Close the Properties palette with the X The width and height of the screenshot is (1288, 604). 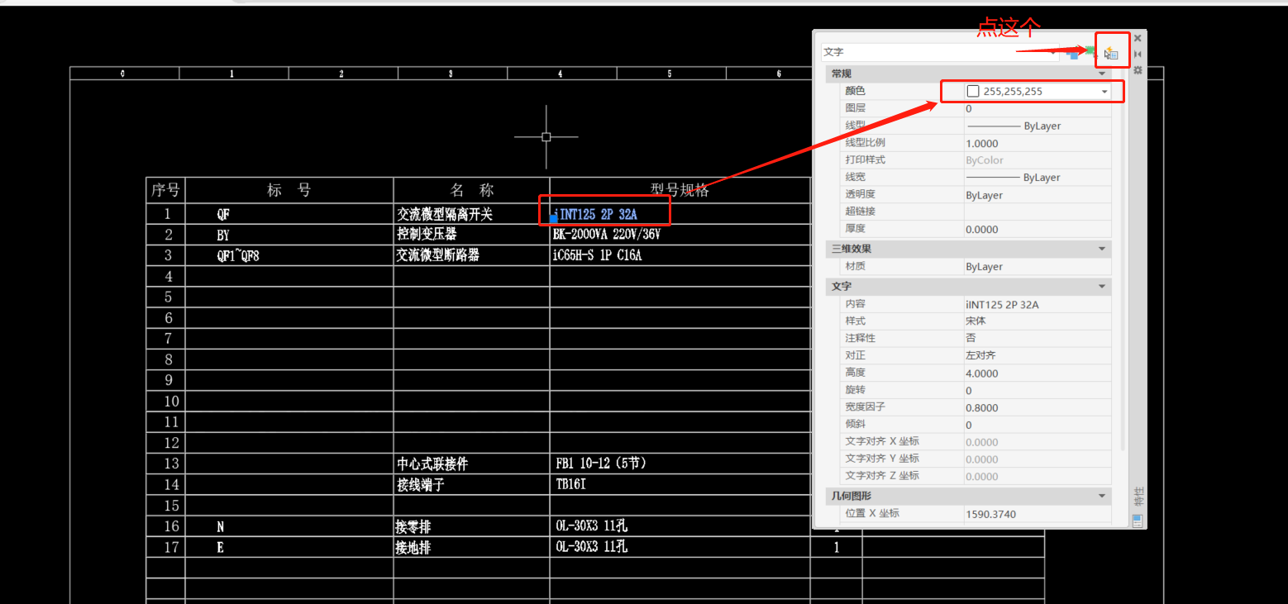1138,38
